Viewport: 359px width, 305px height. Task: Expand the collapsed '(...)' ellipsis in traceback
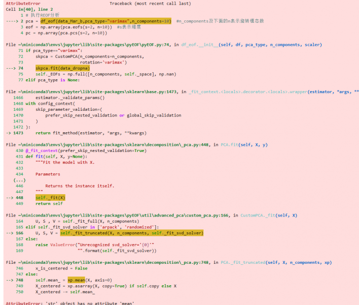point(20,180)
